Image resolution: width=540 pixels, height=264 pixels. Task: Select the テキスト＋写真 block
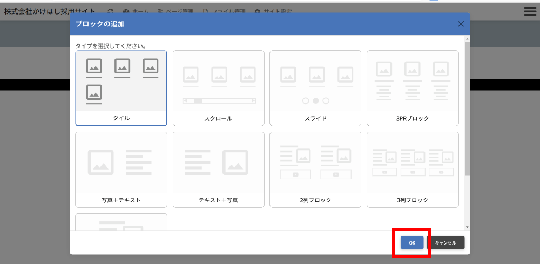(x=218, y=170)
